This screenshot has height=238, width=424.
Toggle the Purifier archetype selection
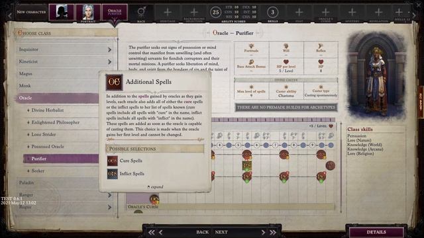(61, 159)
